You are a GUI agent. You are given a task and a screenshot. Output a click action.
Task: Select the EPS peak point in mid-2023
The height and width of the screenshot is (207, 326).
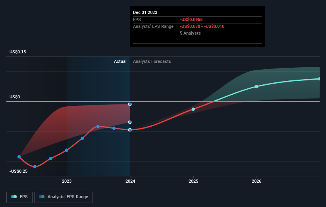pyautogui.click(x=98, y=127)
